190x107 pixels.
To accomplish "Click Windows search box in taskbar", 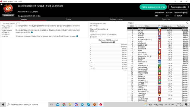I will (x=27, y=105).
